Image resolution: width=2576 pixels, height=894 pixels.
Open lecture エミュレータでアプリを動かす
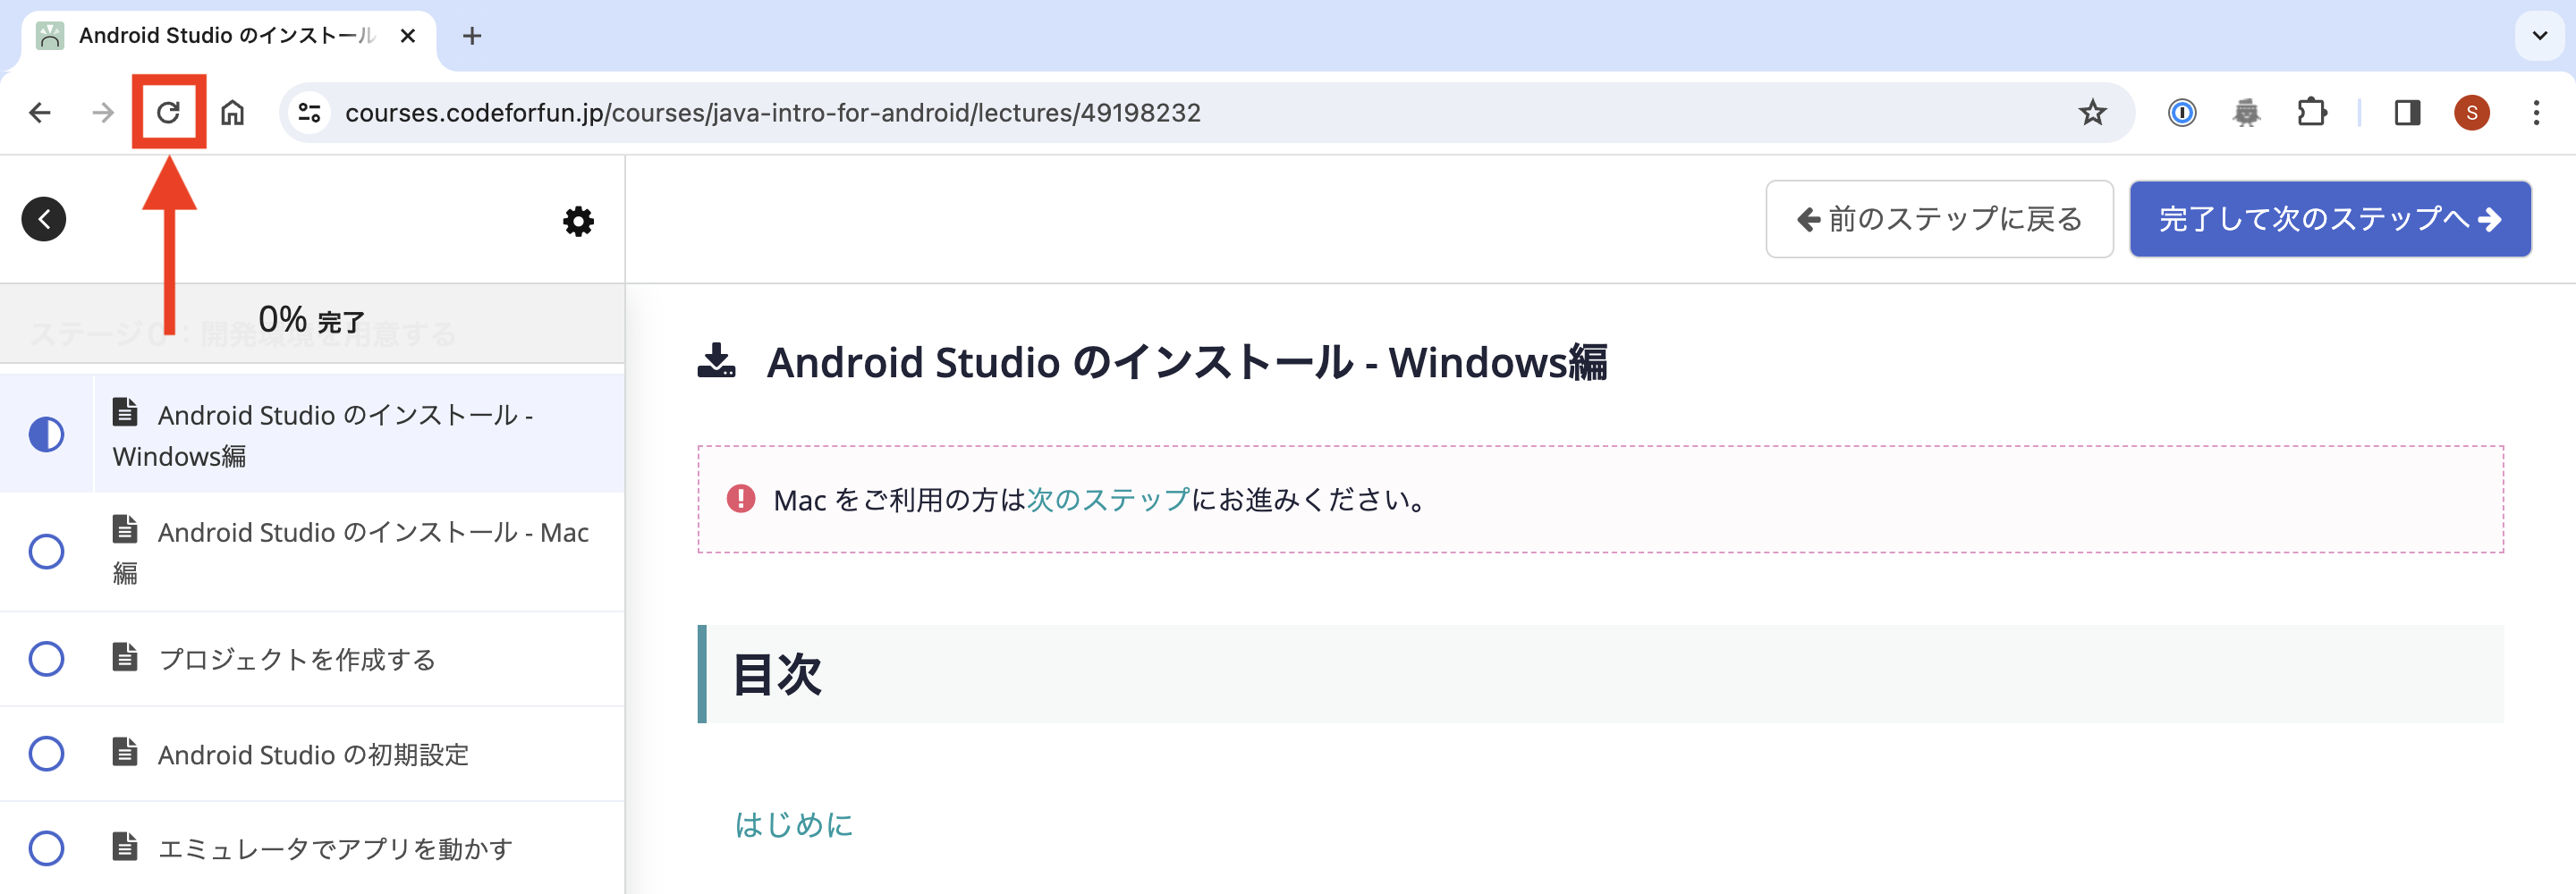tap(335, 848)
